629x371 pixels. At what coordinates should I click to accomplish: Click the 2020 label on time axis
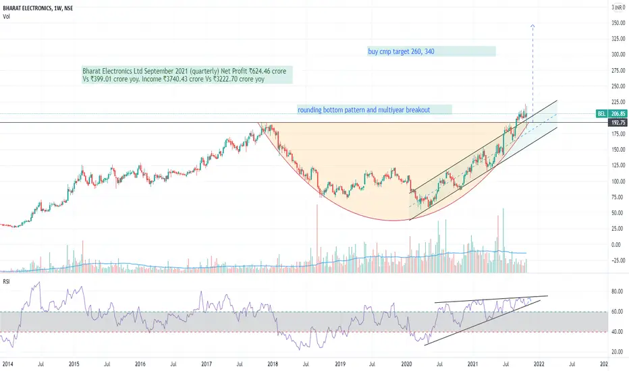406,364
